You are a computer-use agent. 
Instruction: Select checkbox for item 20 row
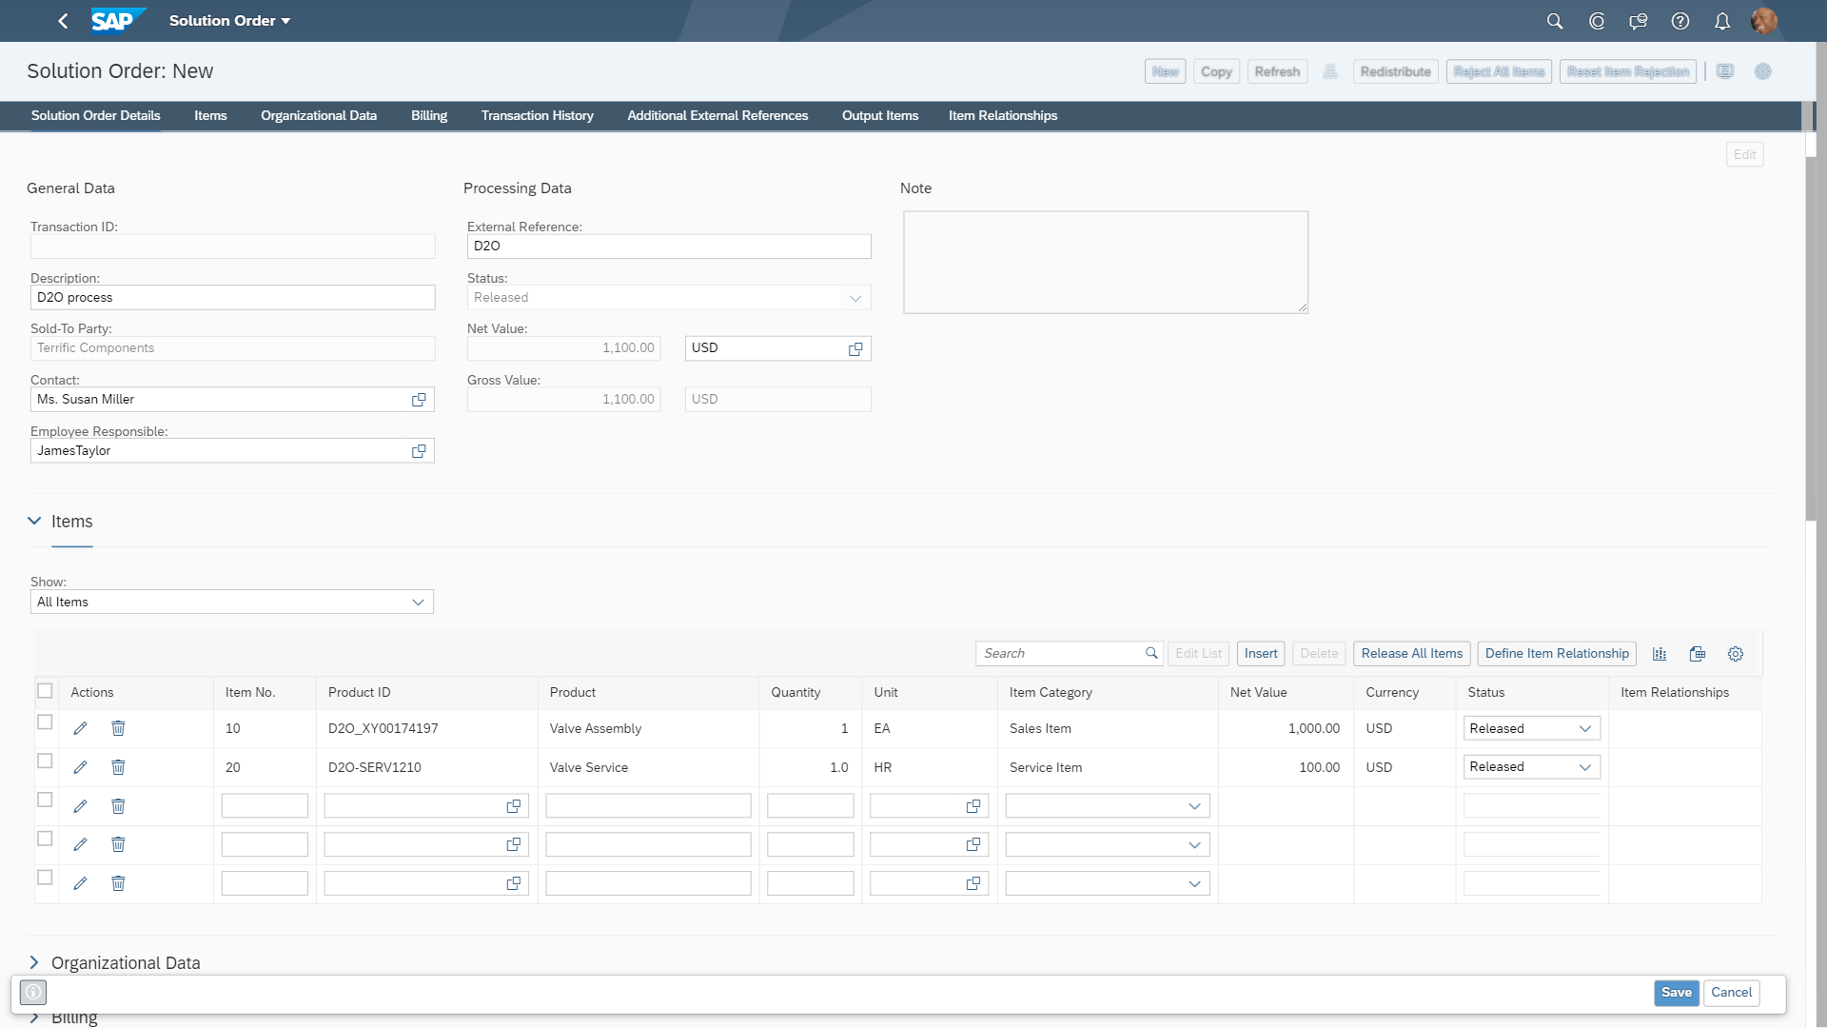pos(45,761)
